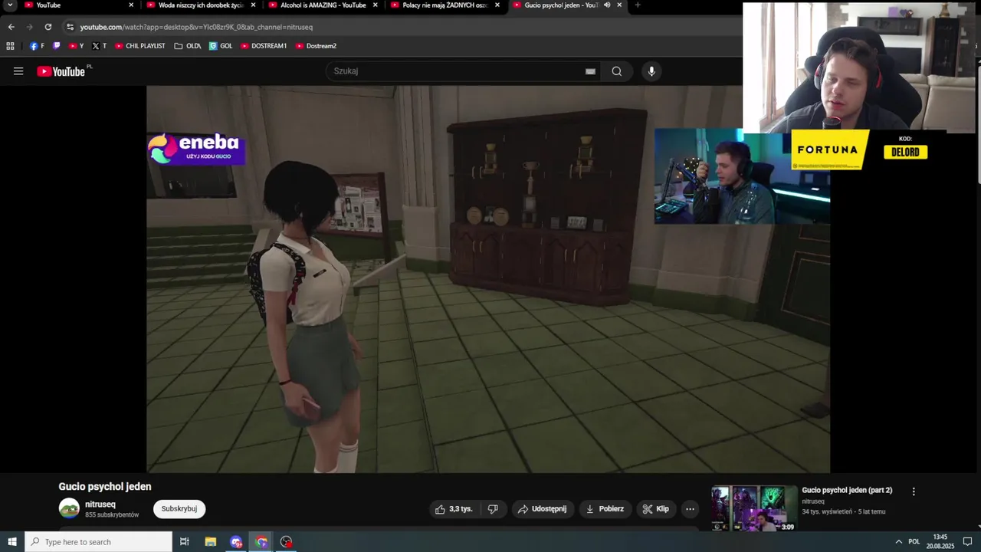
Task: Open Task View on the taskbar
Action: [185, 542]
